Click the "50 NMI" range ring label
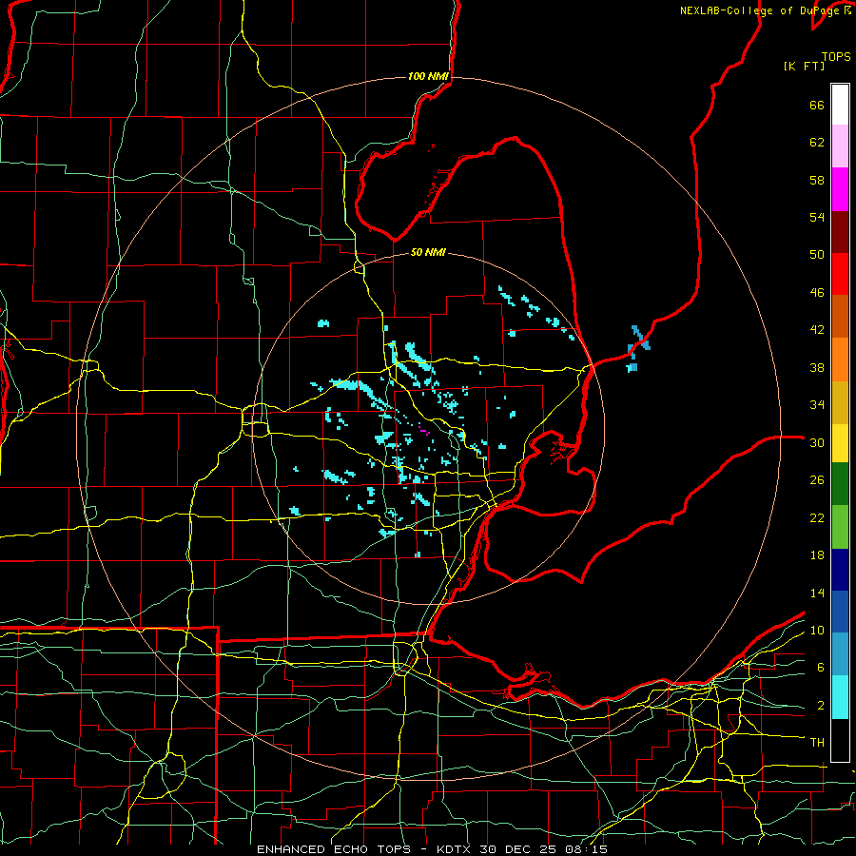Screen dimensions: 856x856 tap(428, 252)
